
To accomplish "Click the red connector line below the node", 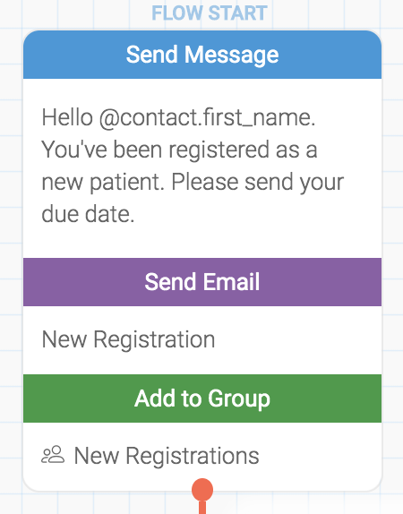I will pyautogui.click(x=202, y=508).
